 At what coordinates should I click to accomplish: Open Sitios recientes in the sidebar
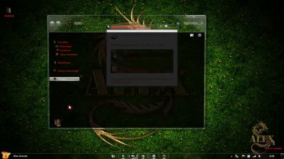68,54
